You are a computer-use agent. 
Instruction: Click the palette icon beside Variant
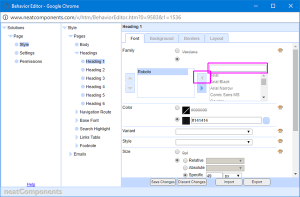tap(280, 131)
